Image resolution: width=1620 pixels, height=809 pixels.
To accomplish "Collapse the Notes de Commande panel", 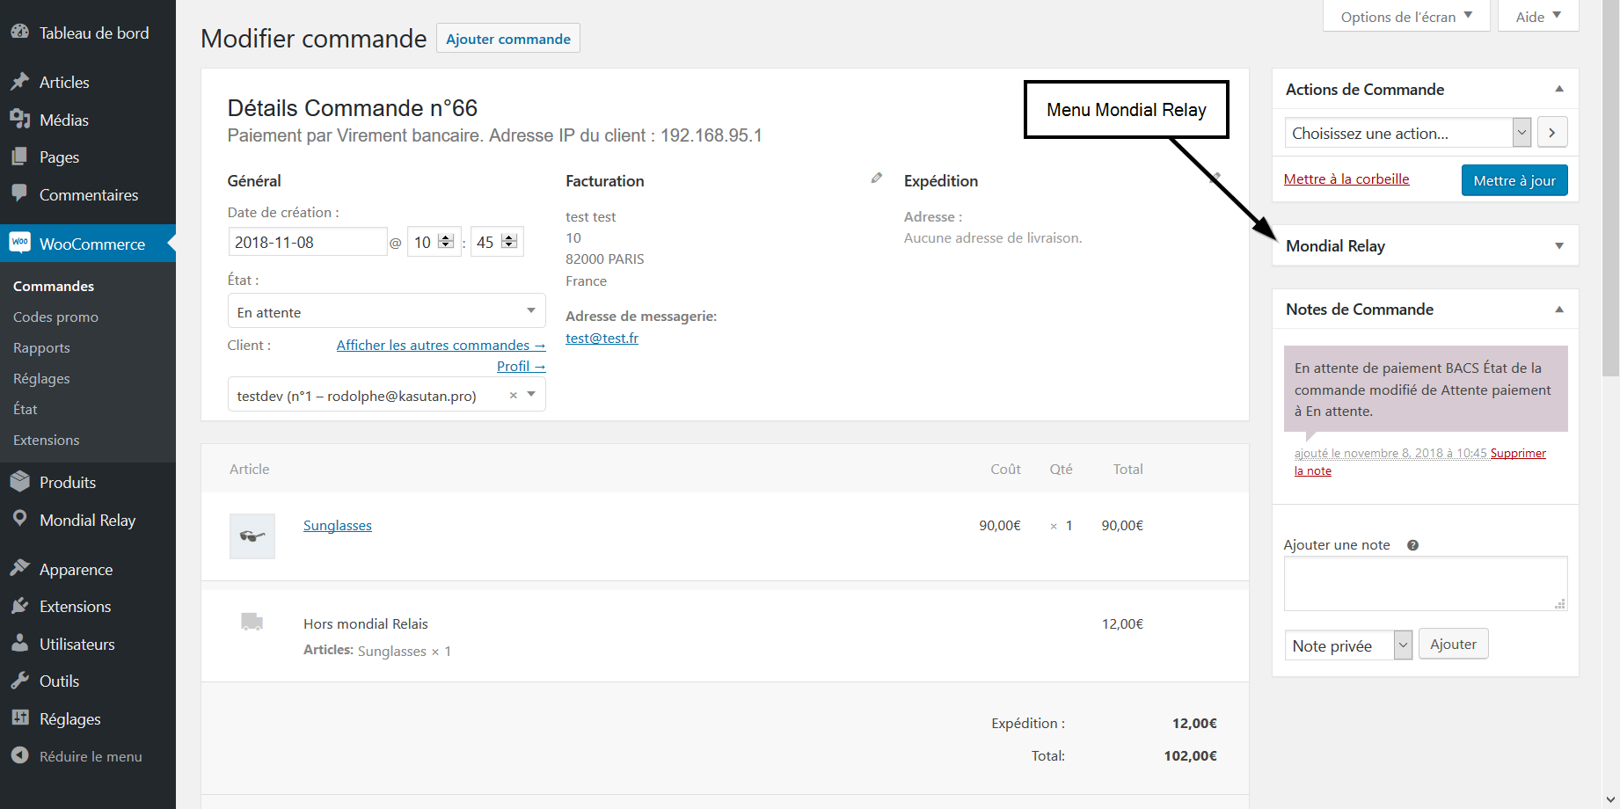I will 1558,310.
